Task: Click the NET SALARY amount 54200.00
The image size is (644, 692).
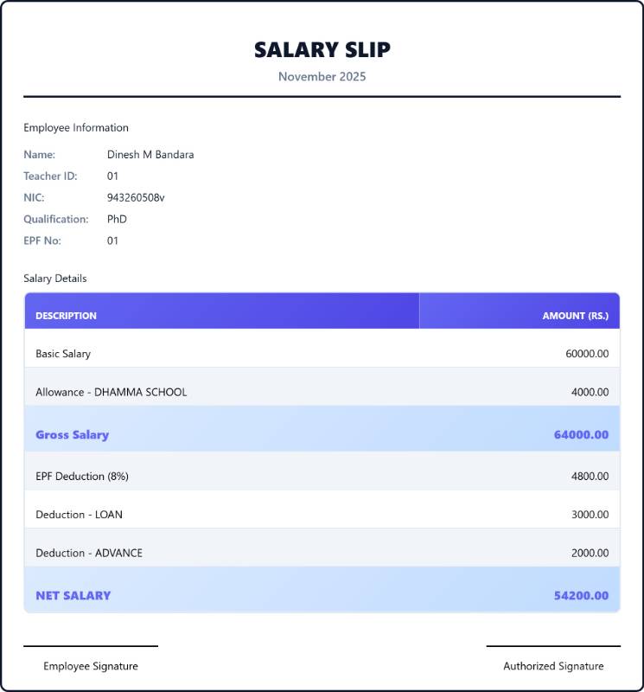Action: coord(581,596)
